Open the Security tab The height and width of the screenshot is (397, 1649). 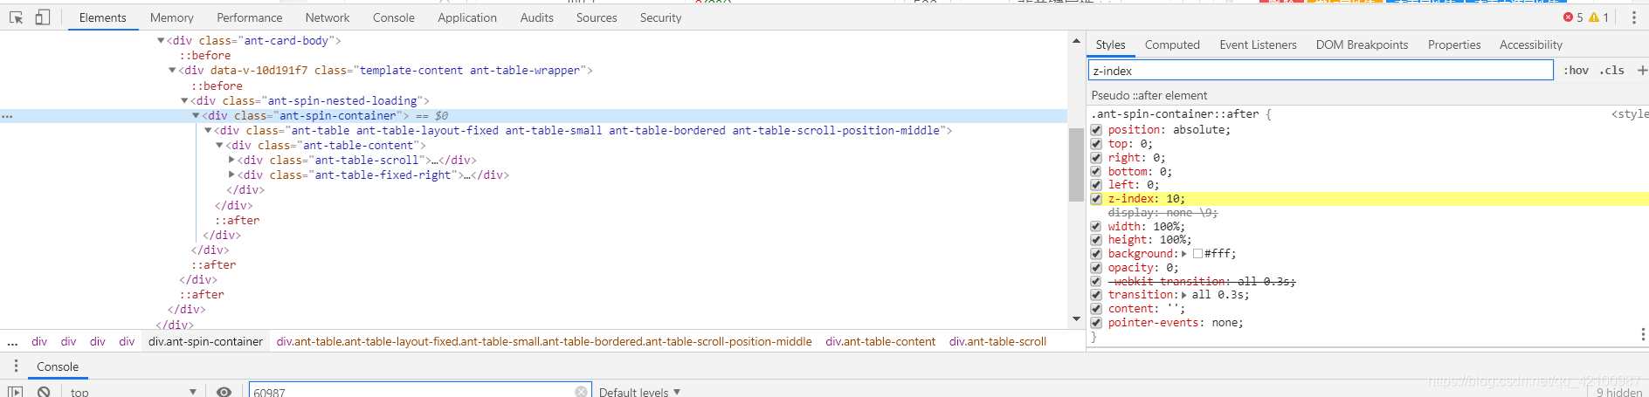661,17
